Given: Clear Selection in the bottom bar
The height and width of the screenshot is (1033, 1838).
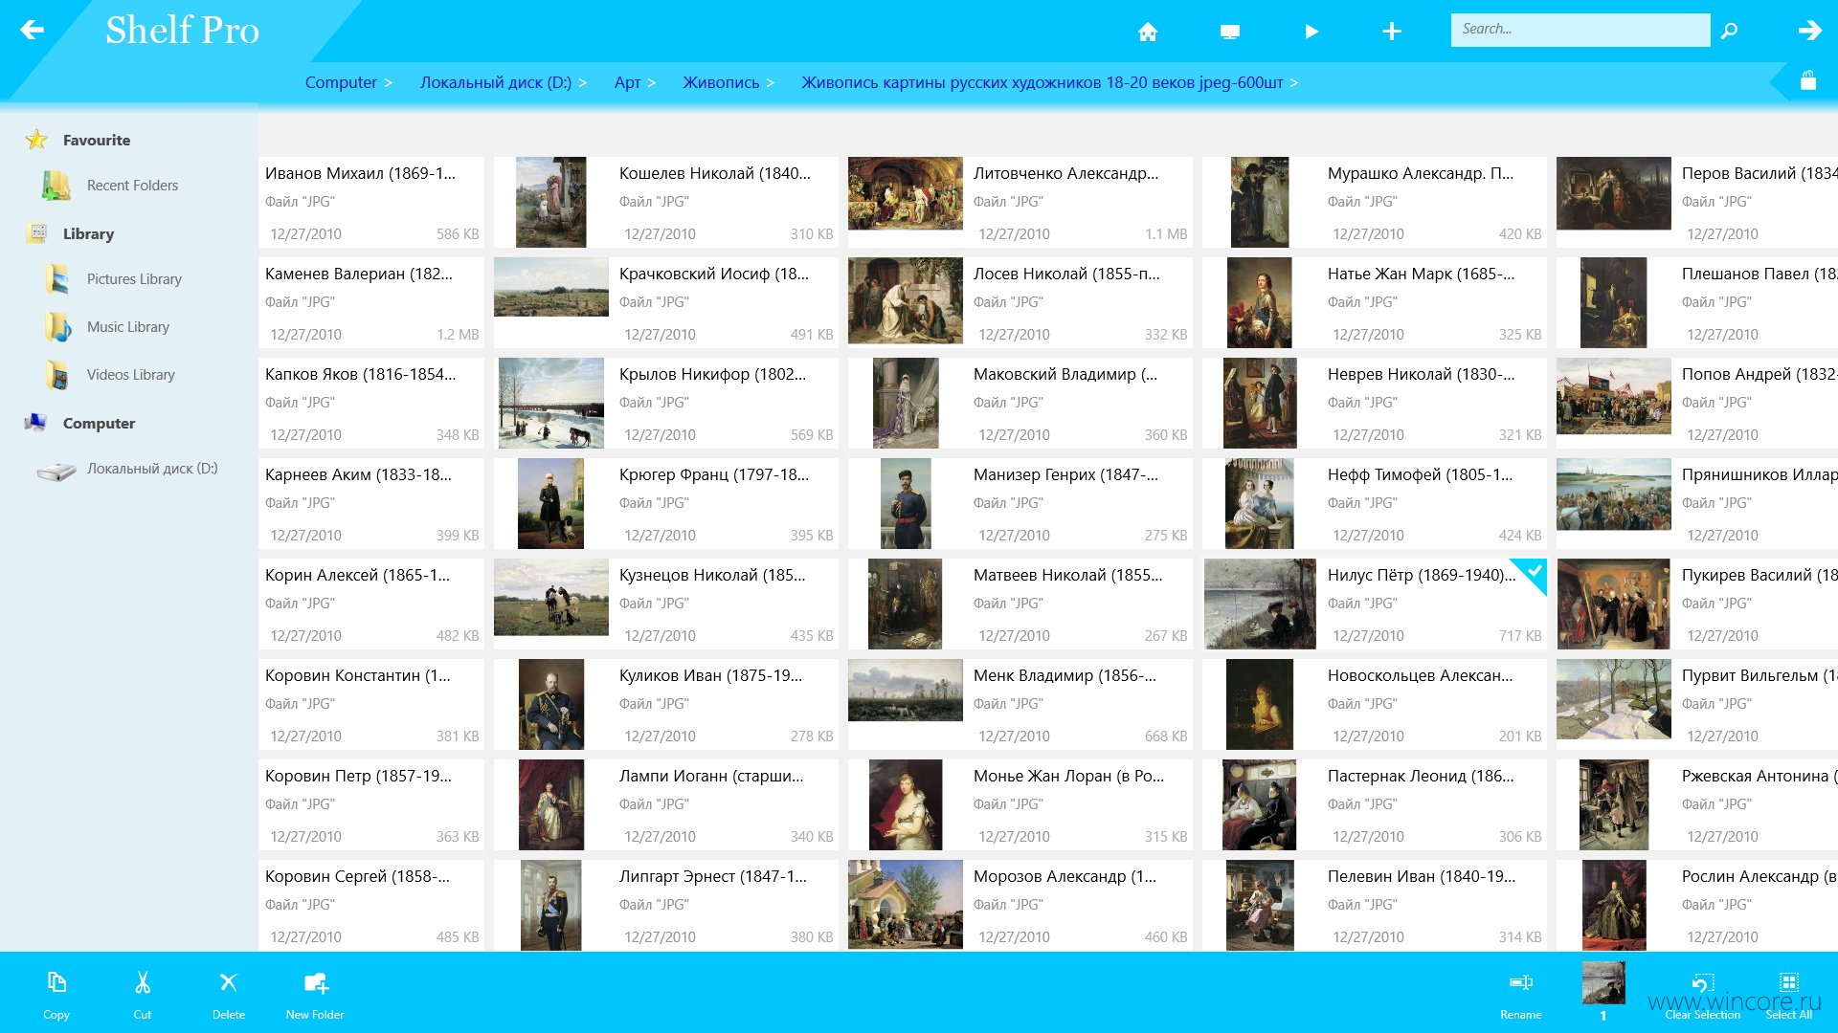Looking at the screenshot, I should [x=1702, y=994].
